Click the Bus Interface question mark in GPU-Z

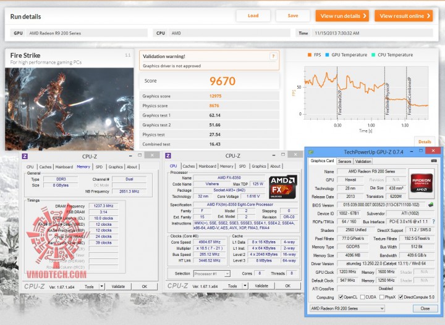click(x=433, y=221)
